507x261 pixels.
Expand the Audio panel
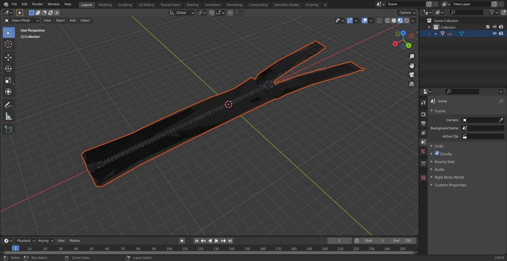[439, 170]
